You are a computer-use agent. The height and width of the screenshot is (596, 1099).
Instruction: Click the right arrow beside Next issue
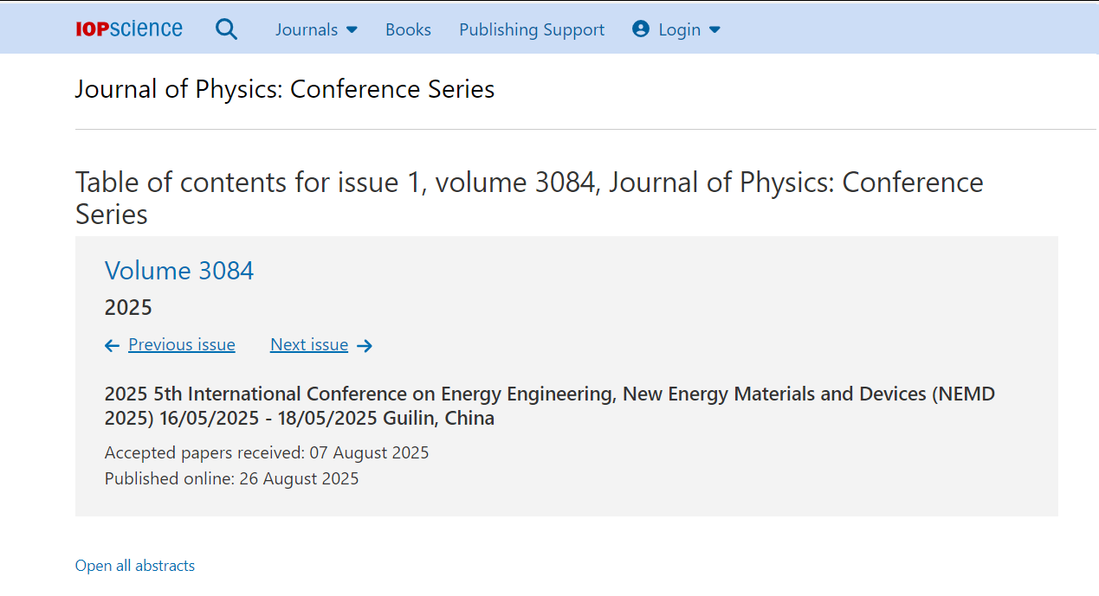tap(365, 346)
